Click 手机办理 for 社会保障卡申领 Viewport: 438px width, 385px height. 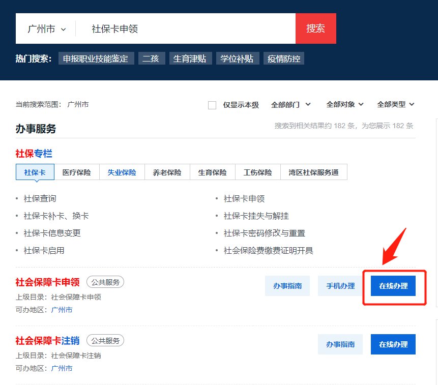click(340, 286)
